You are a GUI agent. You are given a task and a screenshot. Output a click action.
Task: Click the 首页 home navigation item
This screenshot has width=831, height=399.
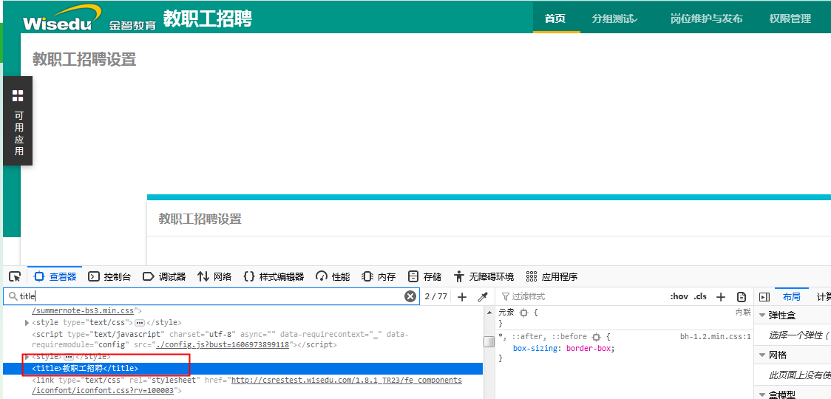555,18
